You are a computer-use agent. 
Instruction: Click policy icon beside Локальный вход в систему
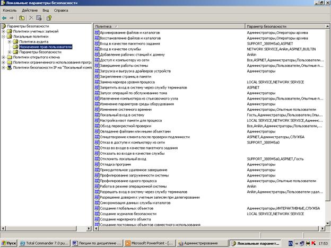pyautogui.click(x=97, y=115)
